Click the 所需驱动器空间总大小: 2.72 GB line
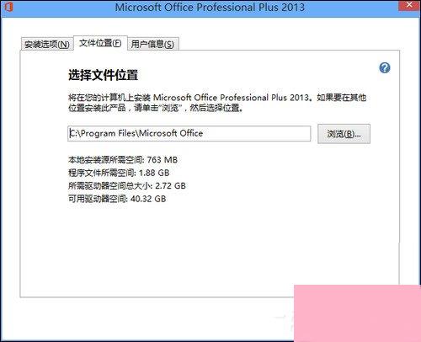The image size is (421, 342). 127,185
